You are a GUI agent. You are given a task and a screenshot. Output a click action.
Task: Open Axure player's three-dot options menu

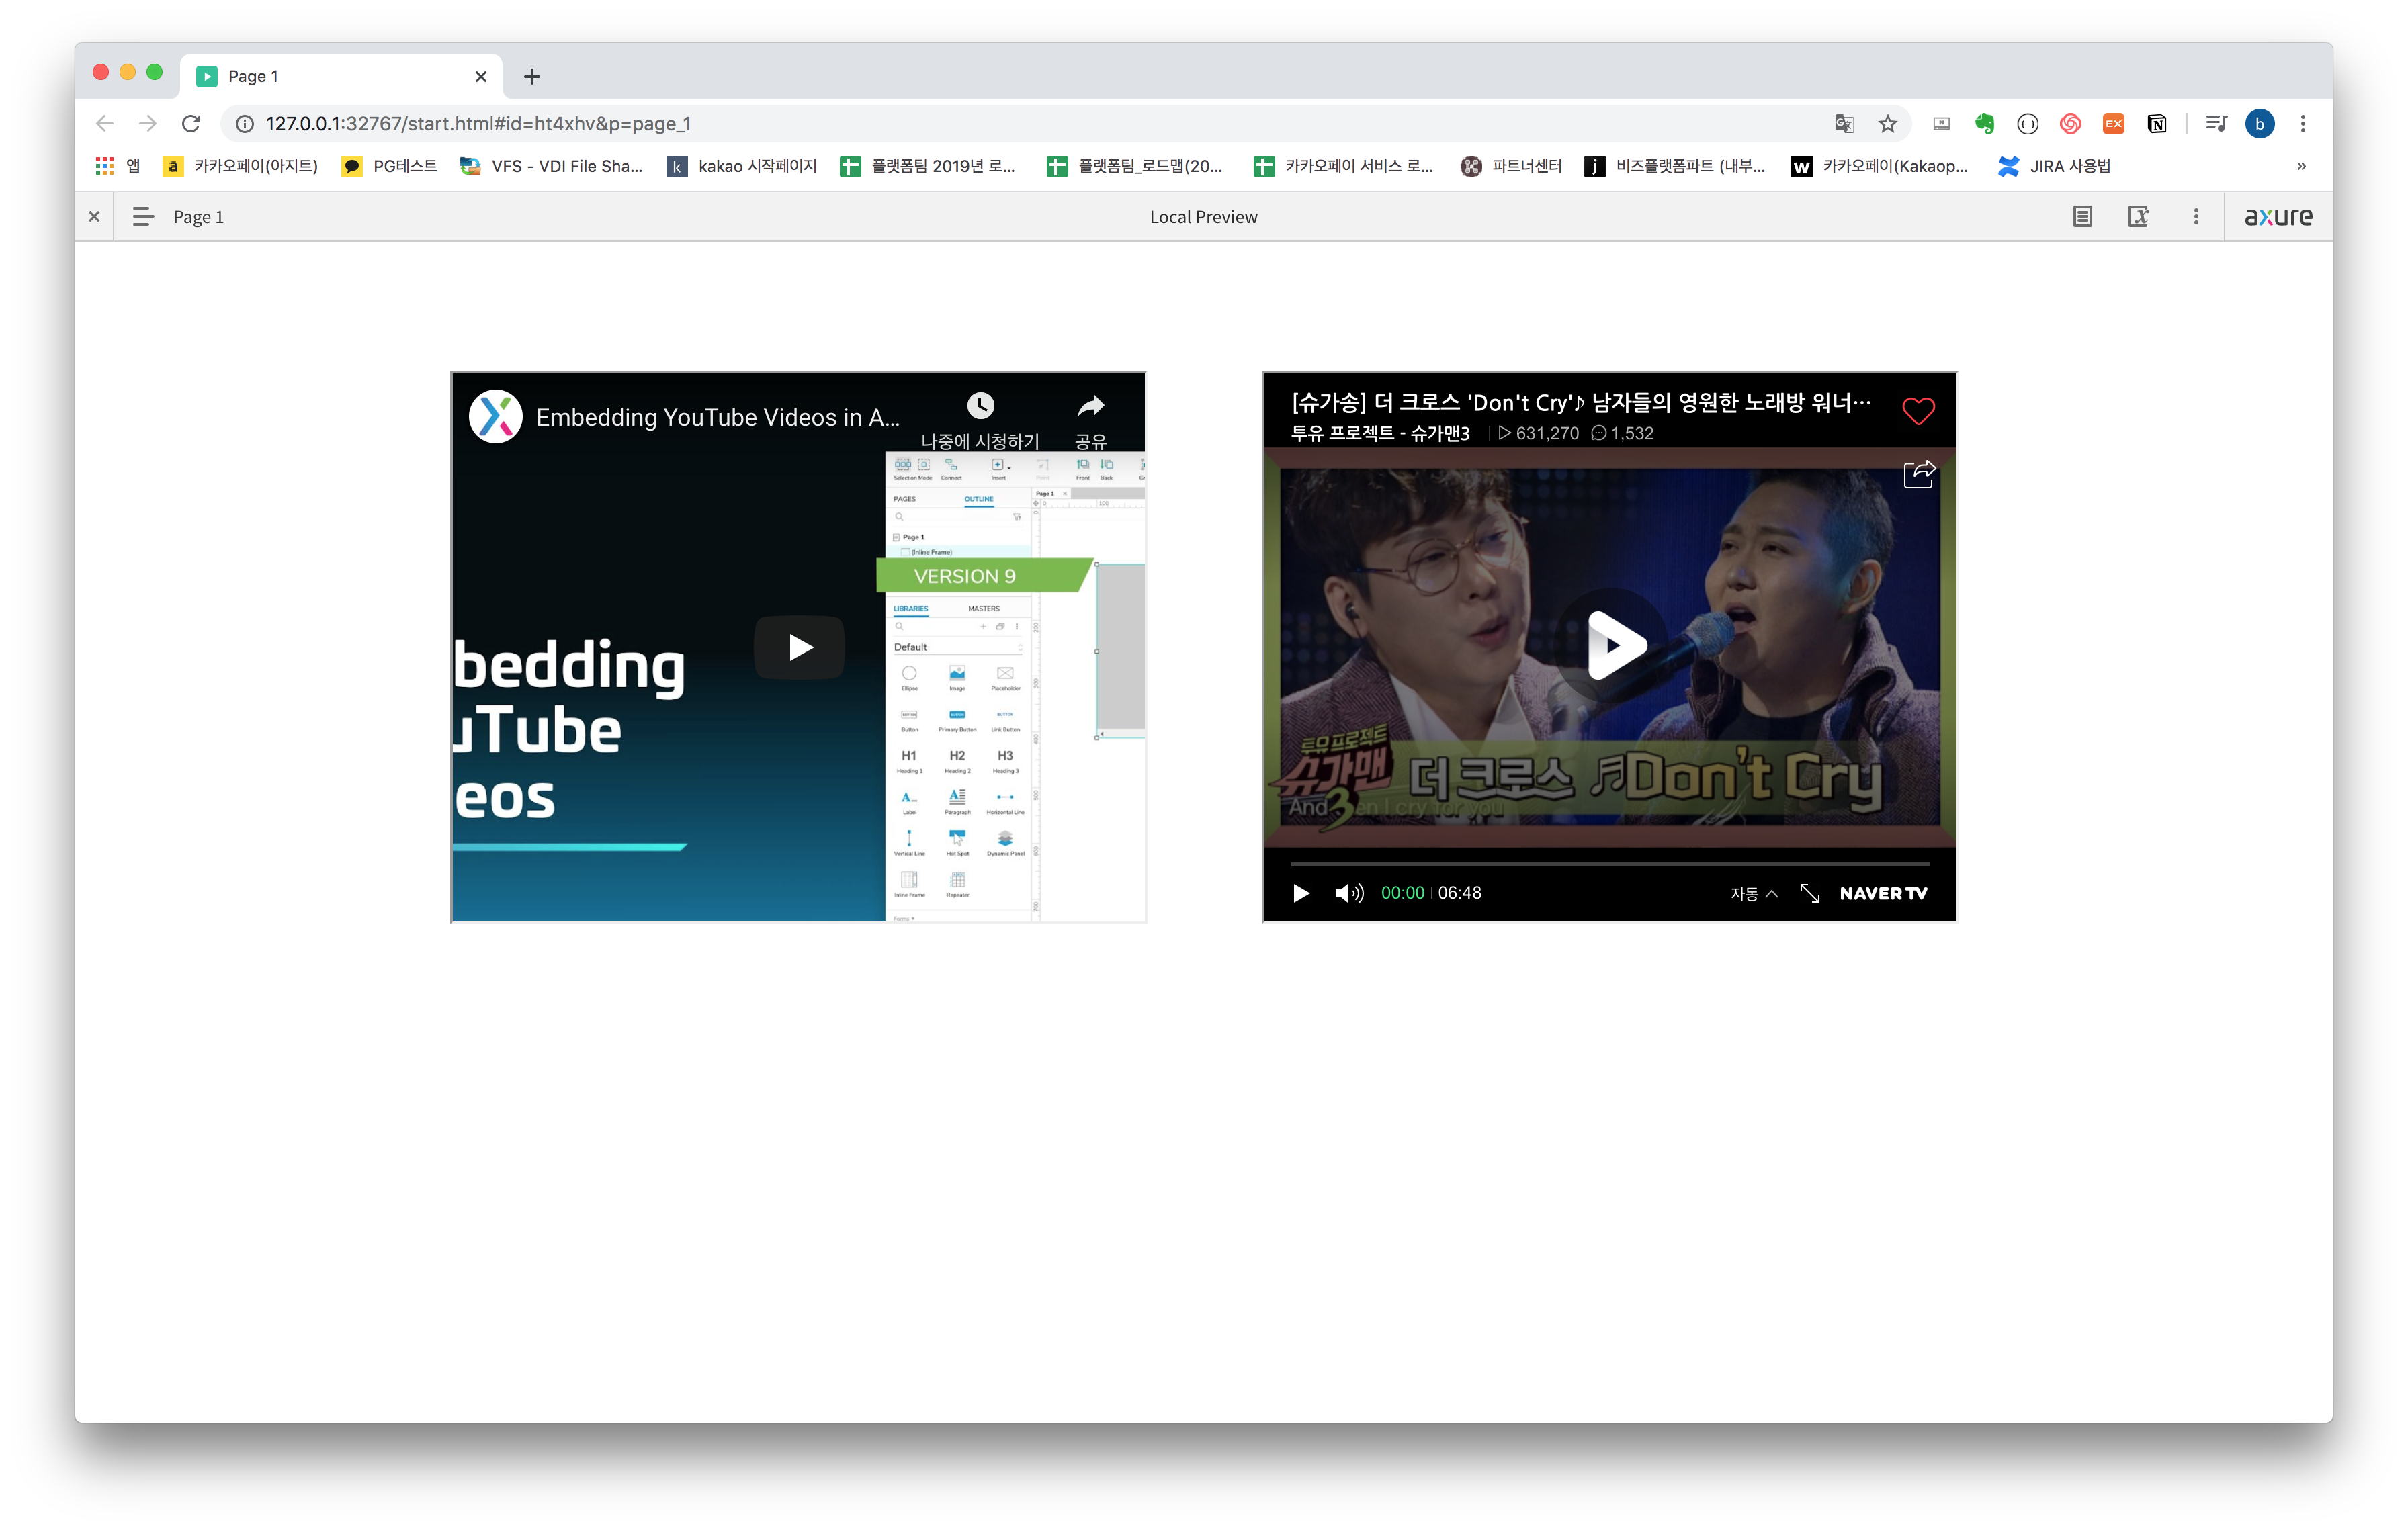[2196, 217]
